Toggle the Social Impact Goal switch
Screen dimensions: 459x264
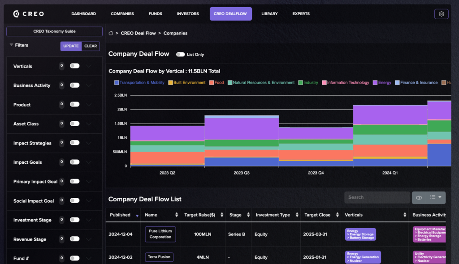point(75,200)
